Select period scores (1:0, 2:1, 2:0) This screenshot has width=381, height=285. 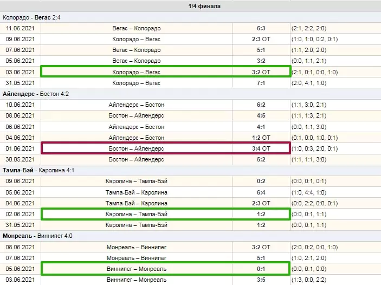[309, 258]
